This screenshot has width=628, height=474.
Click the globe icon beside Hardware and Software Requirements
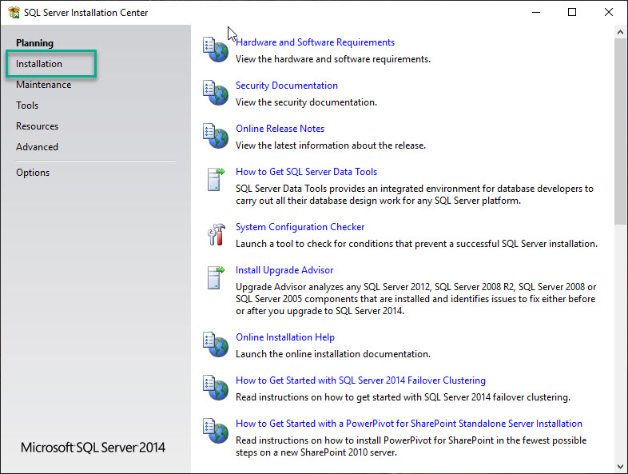[216, 50]
